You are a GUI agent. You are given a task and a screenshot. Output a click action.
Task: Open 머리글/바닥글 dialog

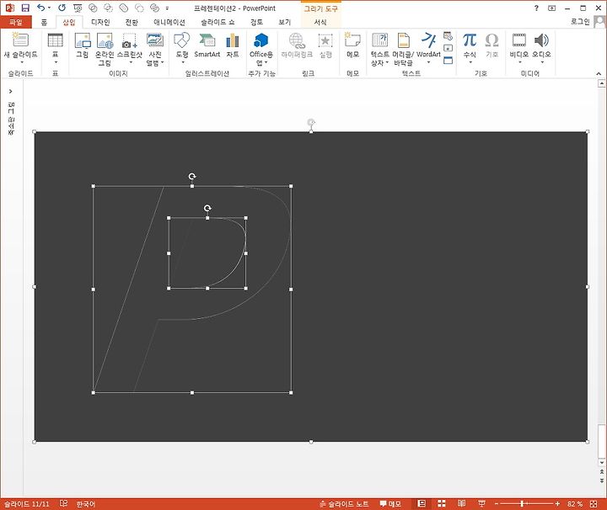point(403,49)
